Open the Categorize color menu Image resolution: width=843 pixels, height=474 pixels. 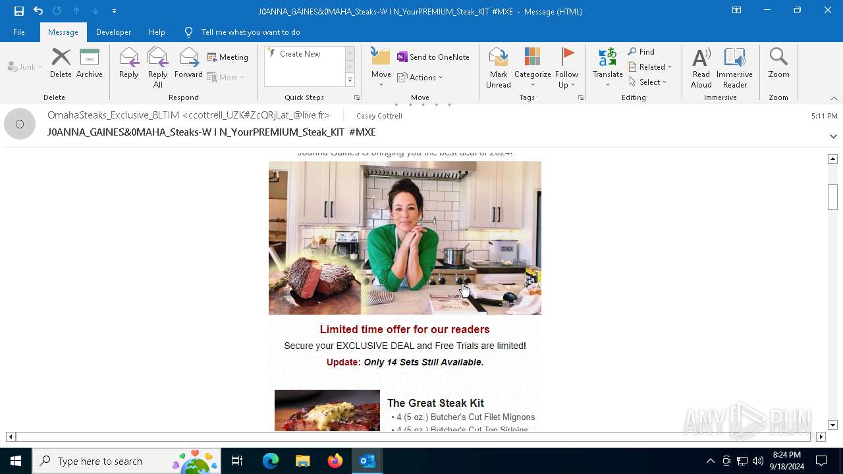(532, 68)
